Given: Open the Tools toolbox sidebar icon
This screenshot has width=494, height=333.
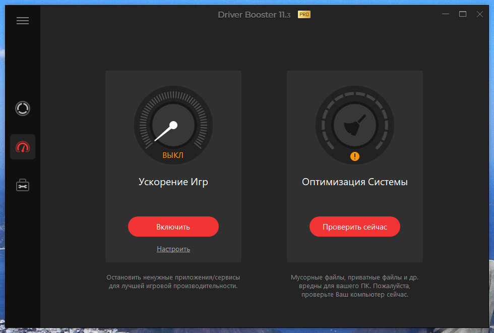Looking at the screenshot, I should [23, 185].
